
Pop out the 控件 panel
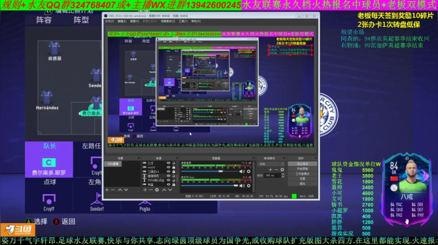point(316,158)
